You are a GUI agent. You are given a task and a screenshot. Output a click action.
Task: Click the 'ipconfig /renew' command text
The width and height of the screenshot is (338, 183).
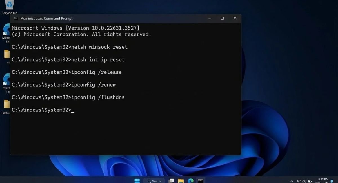click(x=94, y=85)
